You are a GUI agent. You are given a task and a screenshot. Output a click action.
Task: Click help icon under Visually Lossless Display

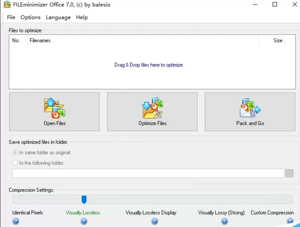[x=155, y=222]
